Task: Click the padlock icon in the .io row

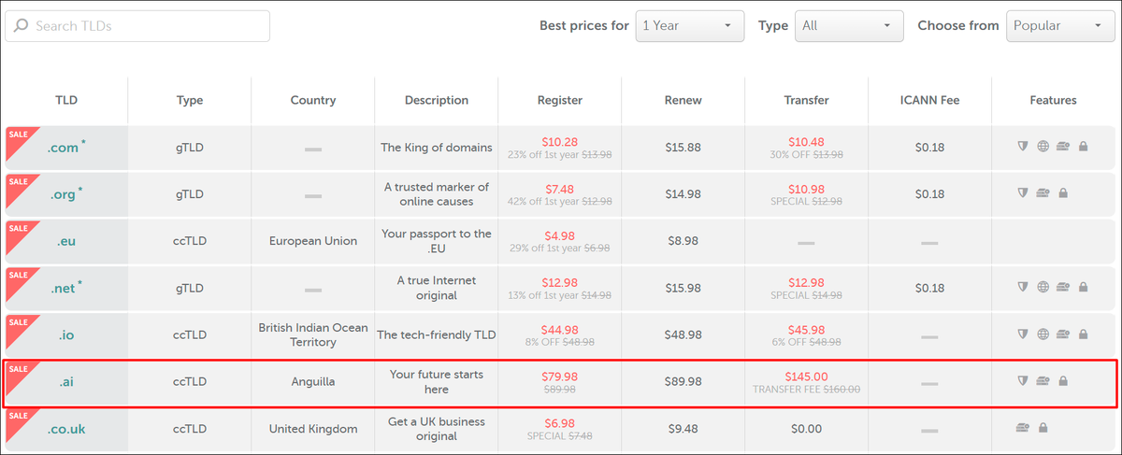Action: pyautogui.click(x=1083, y=334)
